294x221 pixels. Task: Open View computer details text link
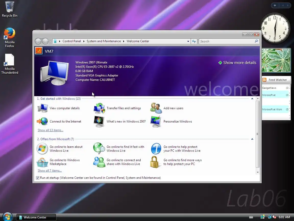(65, 108)
